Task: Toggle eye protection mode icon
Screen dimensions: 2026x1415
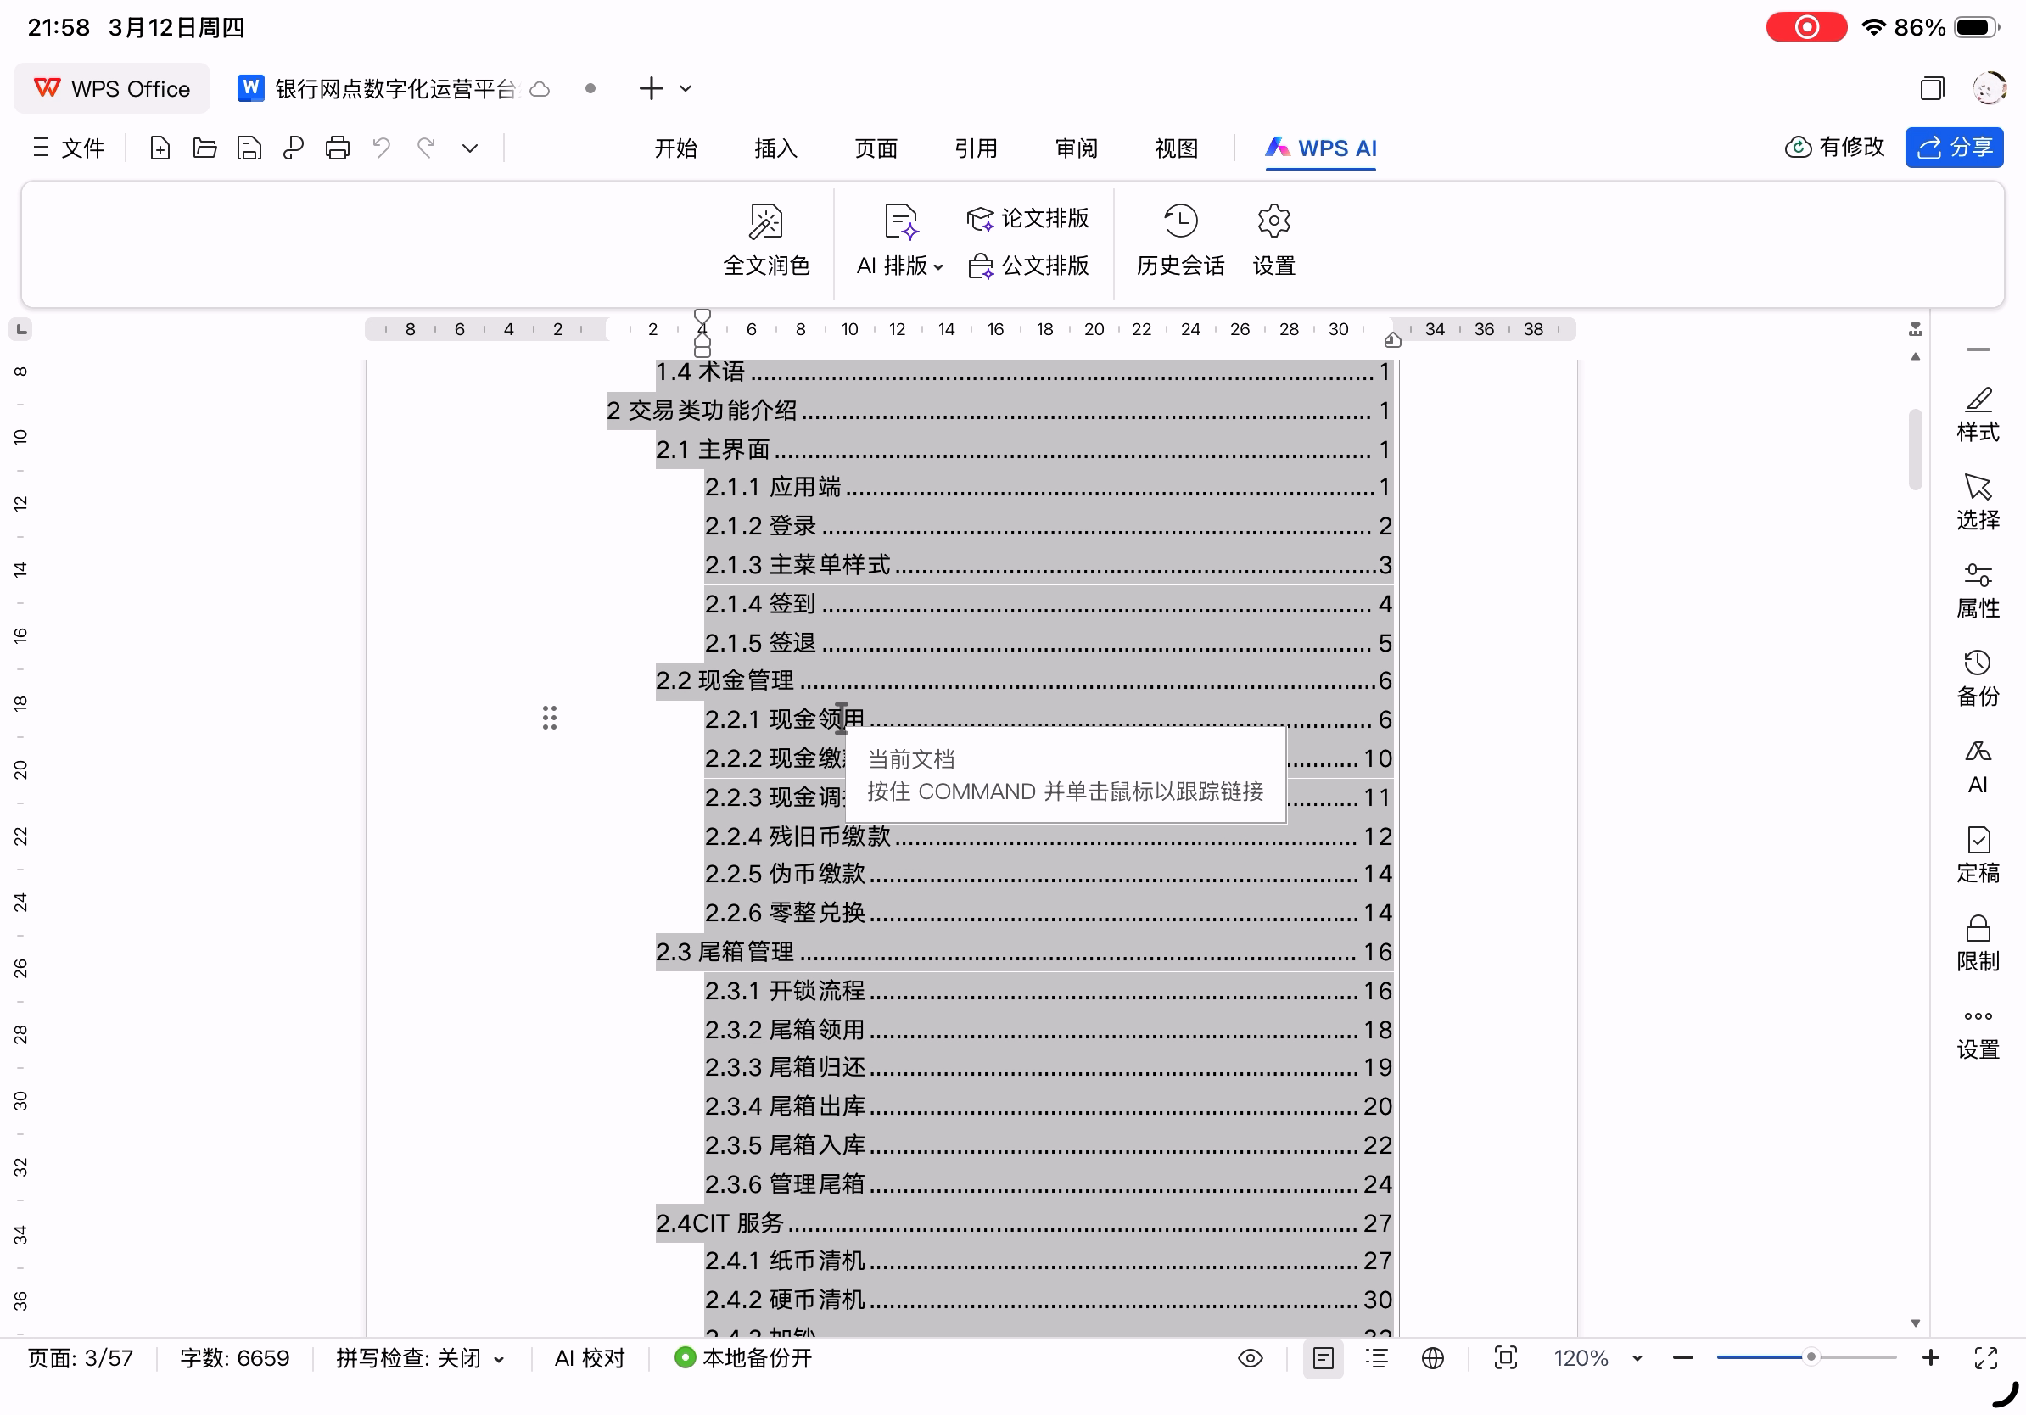Action: (x=1250, y=1357)
